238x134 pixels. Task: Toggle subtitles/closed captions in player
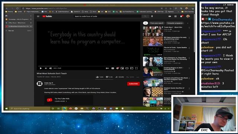click(x=113, y=68)
